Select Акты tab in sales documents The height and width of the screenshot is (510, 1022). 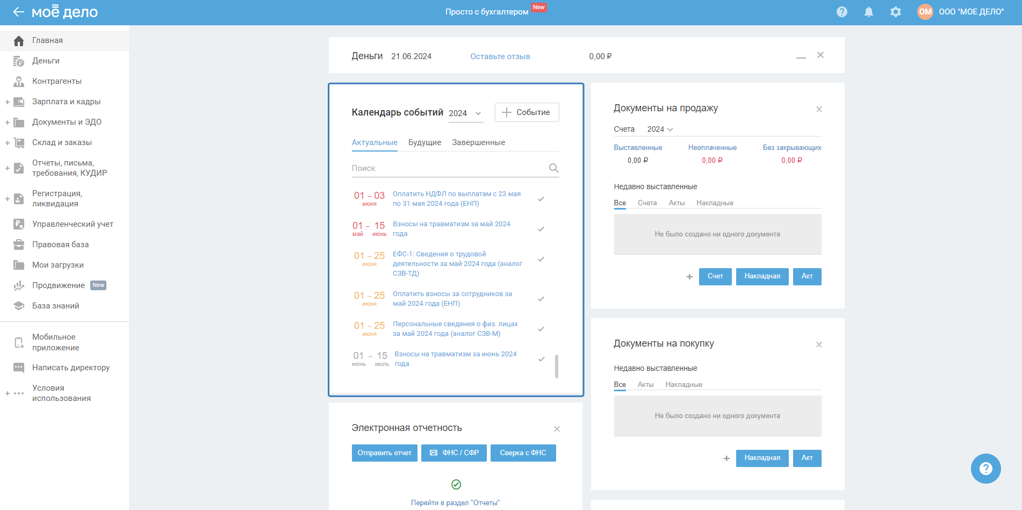[676, 203]
